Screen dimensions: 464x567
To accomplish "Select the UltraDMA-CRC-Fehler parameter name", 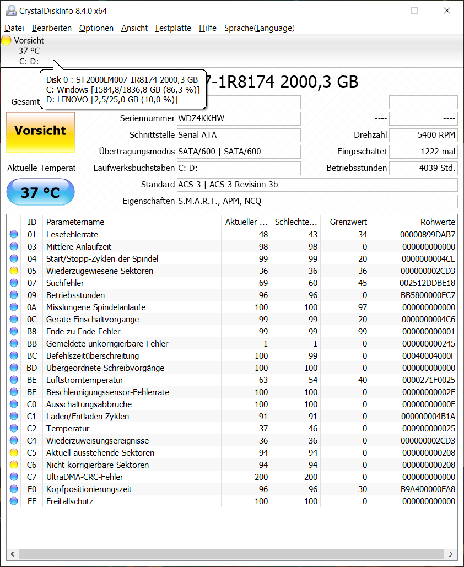I will (85, 477).
